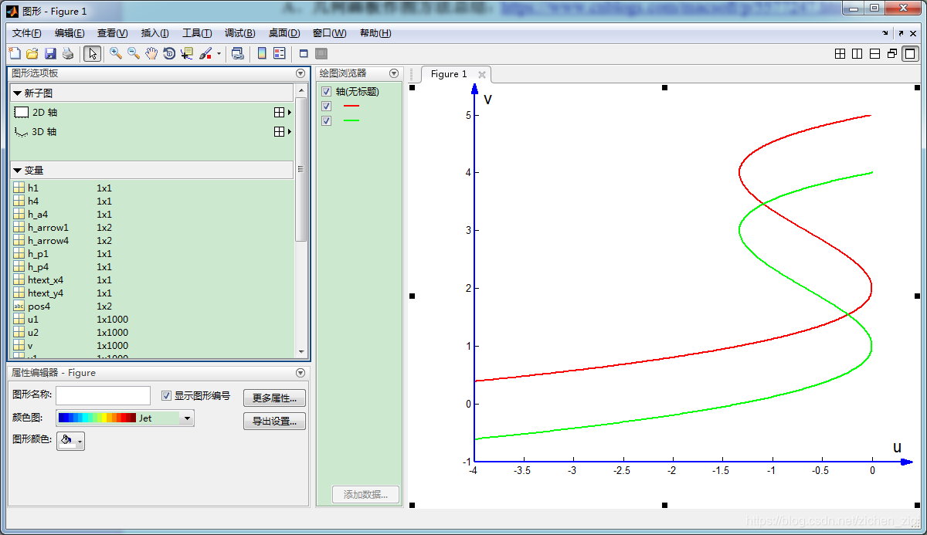Choose the top/bottom split layout
Image resolution: width=927 pixels, height=535 pixels.
point(874,54)
